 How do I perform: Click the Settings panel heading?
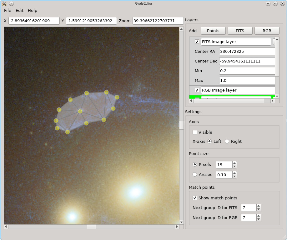pyautogui.click(x=193, y=112)
